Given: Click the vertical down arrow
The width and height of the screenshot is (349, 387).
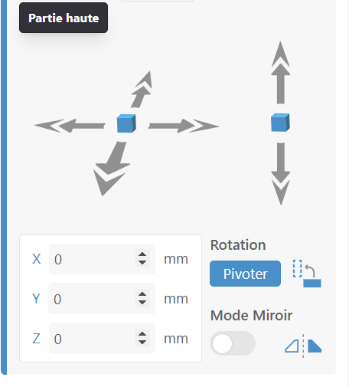Looking at the screenshot, I should click(281, 174).
